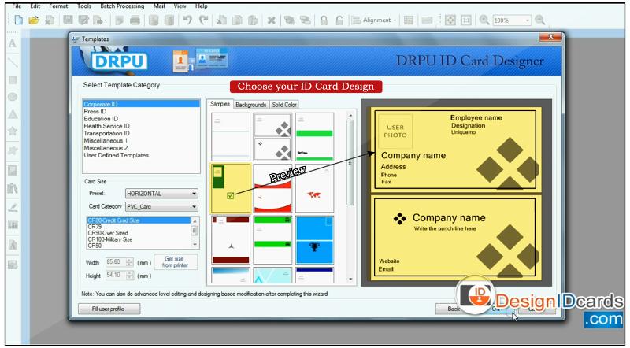Click the Copy icon in toolbar
The width and height of the screenshot is (630, 348).
(x=237, y=20)
